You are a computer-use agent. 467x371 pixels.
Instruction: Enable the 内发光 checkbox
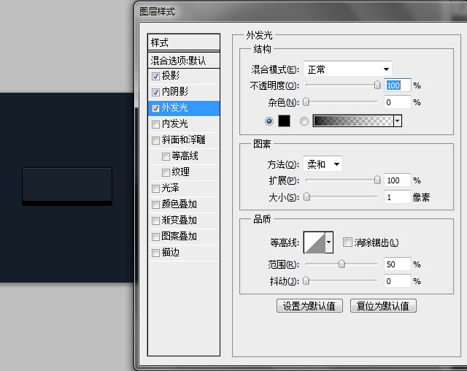155,124
